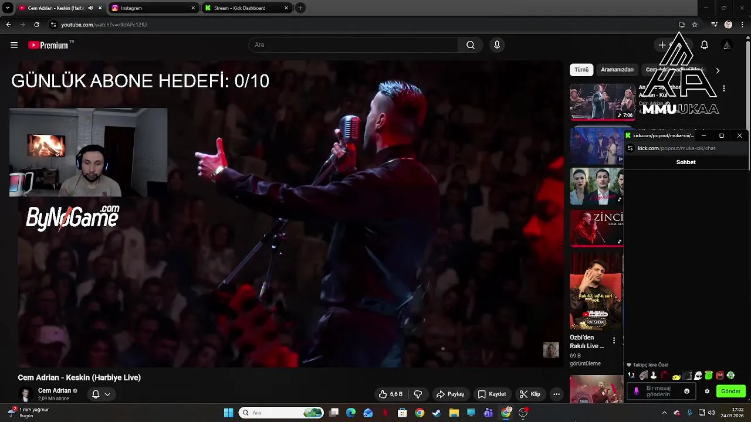Create a clip with Klip button
Screen dimensions: 751x422
[530, 394]
